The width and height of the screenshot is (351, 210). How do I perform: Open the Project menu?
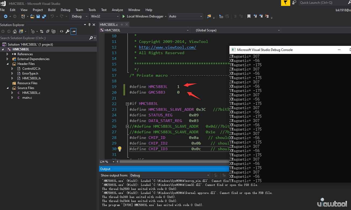[x=38, y=10]
